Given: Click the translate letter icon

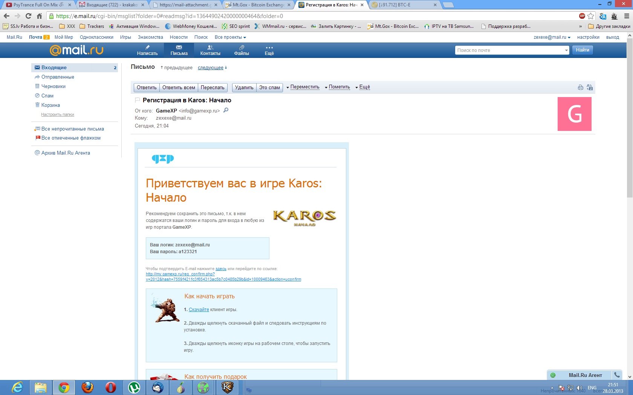Looking at the screenshot, I should point(590,87).
